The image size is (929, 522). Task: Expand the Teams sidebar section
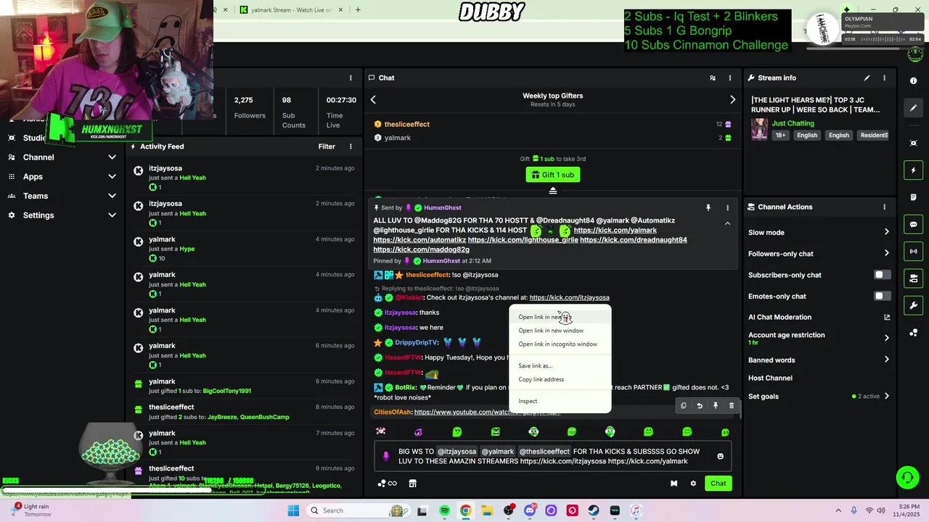click(x=112, y=196)
